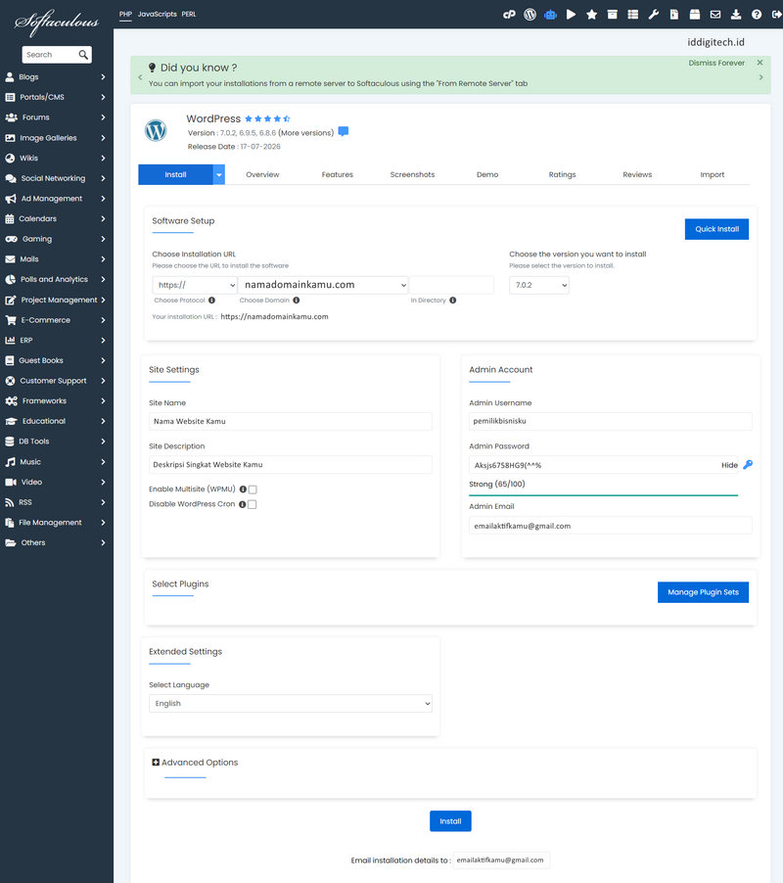Screen dimensions: 783x883
Task: Switch to the Overview tab
Action: 262,174
